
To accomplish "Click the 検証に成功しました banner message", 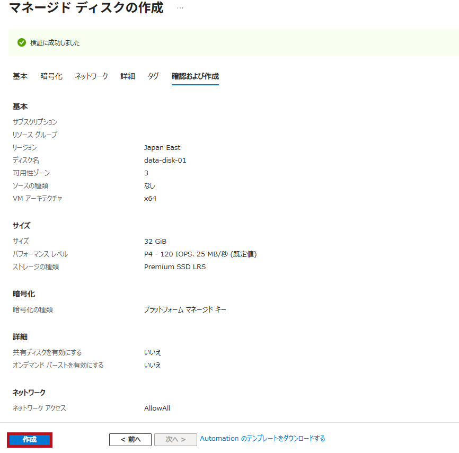I will point(55,43).
